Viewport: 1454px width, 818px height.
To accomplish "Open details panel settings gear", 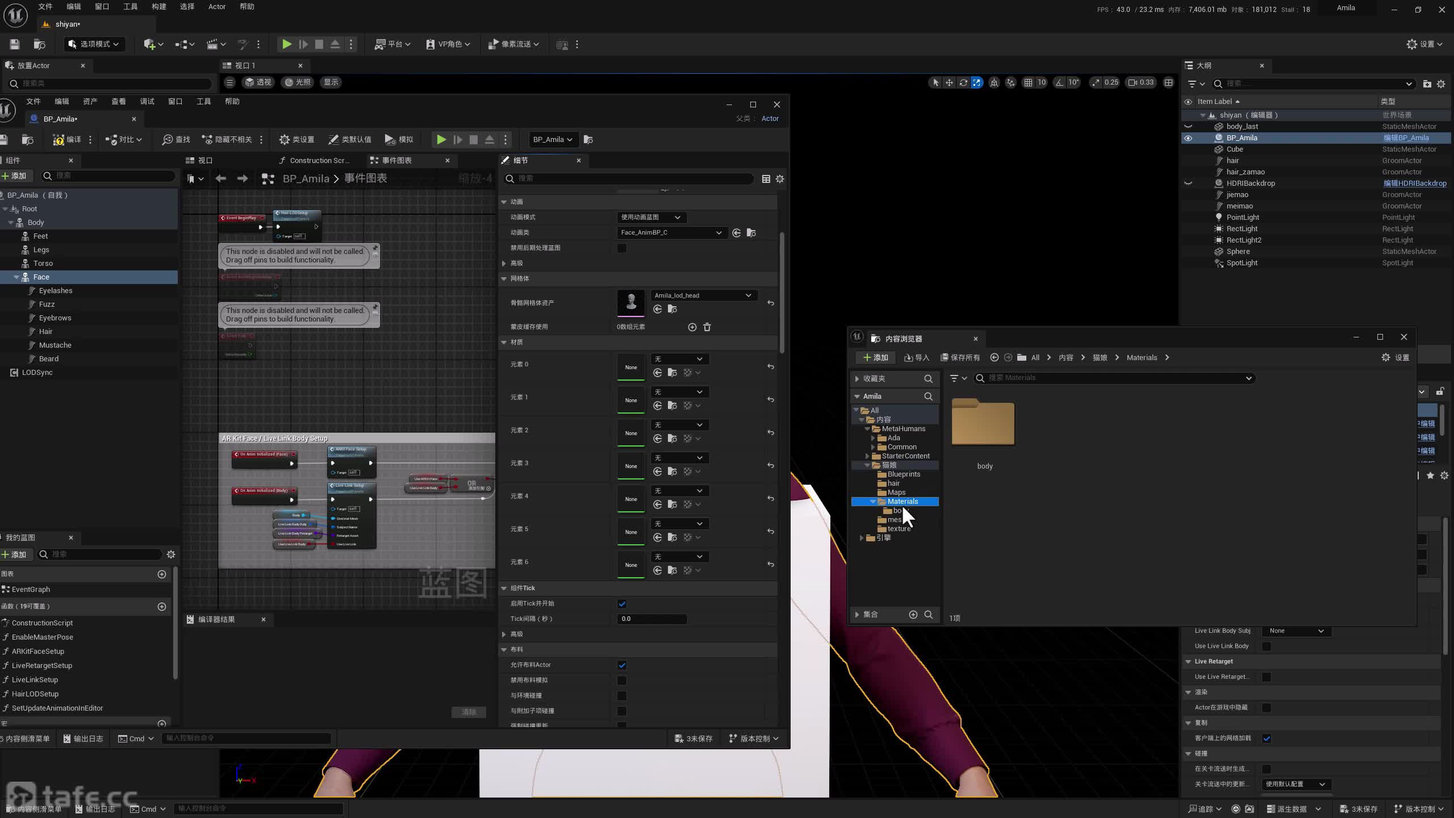I will click(x=780, y=179).
